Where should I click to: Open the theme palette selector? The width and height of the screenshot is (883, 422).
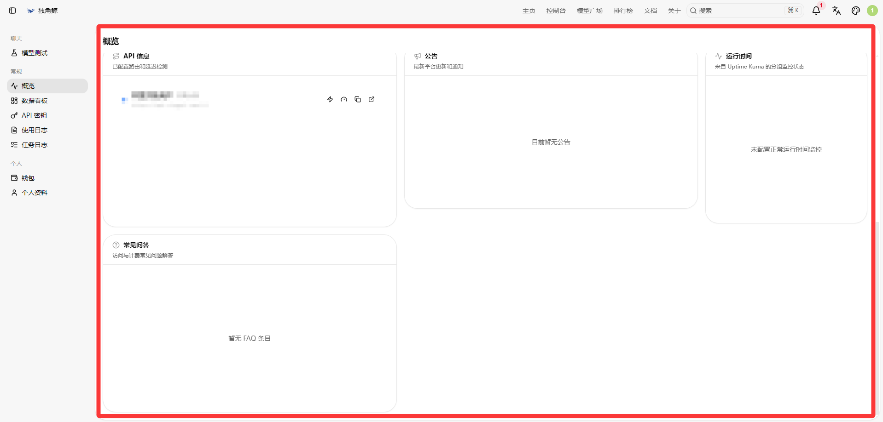click(x=856, y=11)
